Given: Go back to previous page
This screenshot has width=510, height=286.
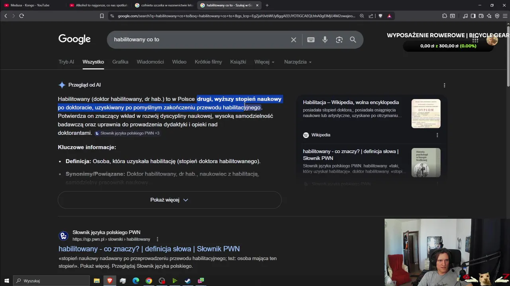Looking at the screenshot, I should point(6,16).
